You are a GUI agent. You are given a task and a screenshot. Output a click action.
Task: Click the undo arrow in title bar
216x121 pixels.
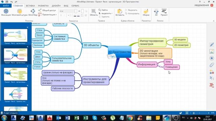(x=11, y=2)
